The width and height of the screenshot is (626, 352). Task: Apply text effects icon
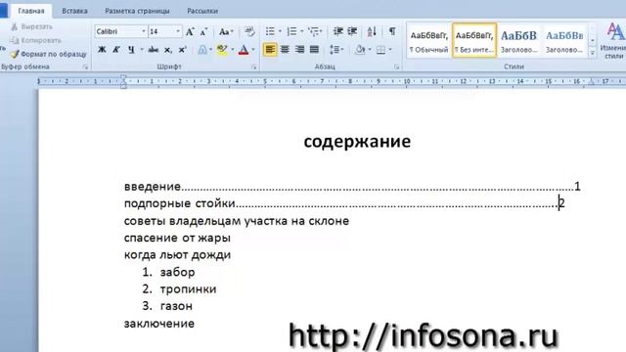pos(202,50)
